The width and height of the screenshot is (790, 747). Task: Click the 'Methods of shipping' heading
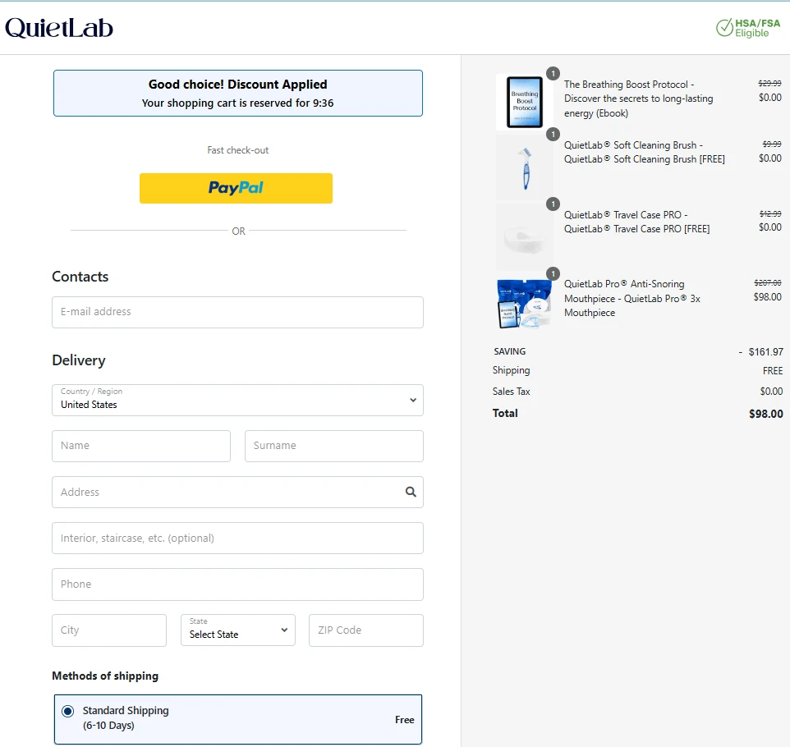coord(105,676)
